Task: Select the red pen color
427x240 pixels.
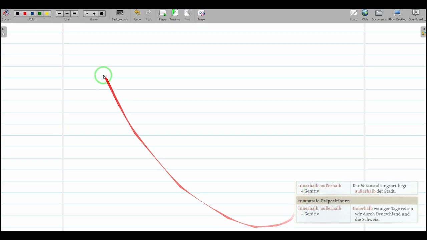Action: pyautogui.click(x=25, y=14)
